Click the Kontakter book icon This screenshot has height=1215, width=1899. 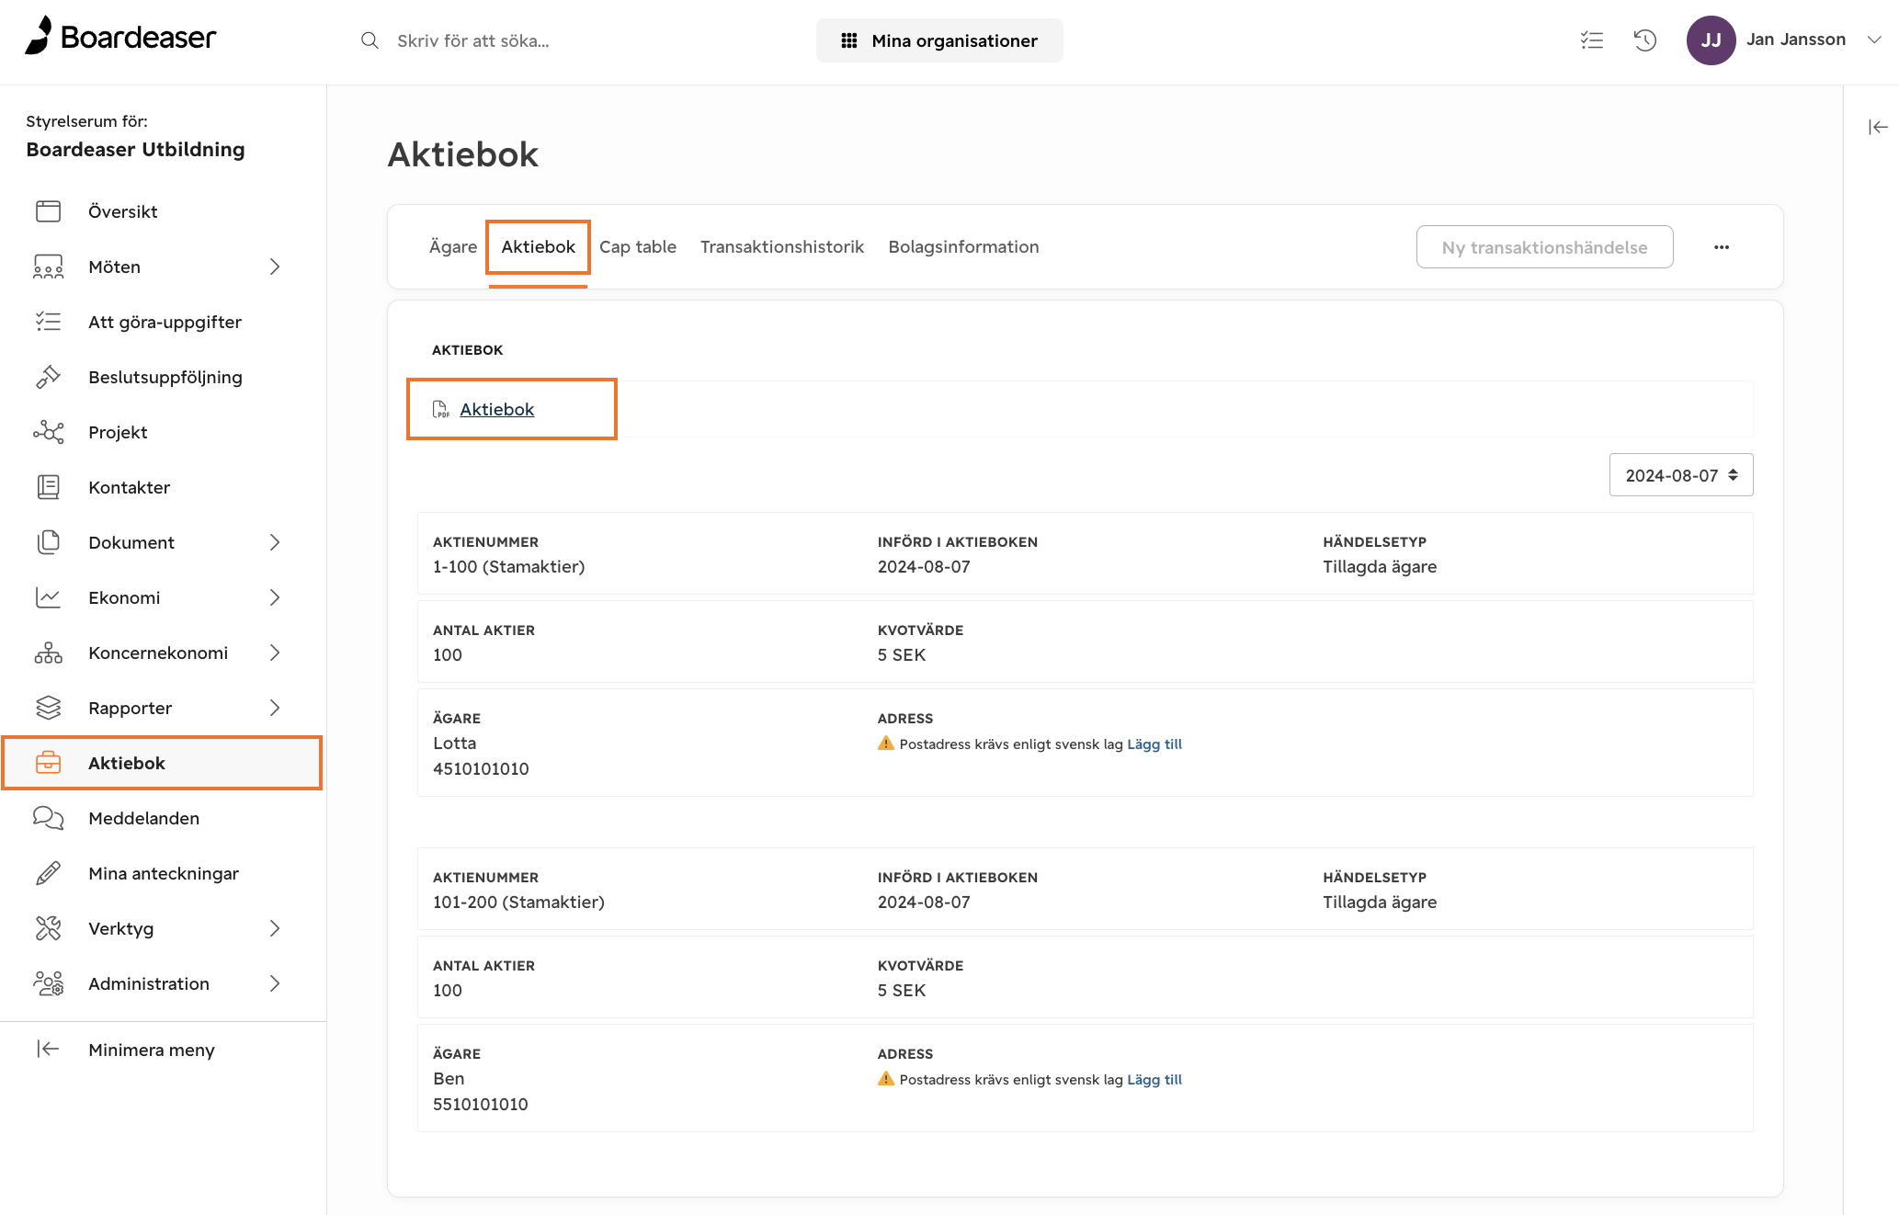pos(49,487)
